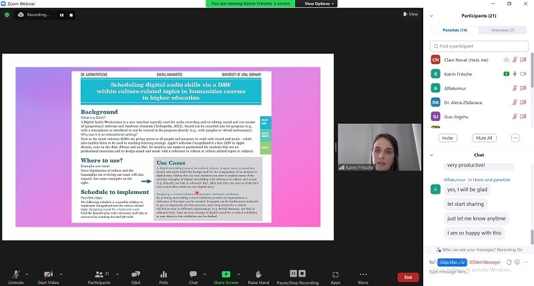The height and width of the screenshot is (286, 534).
Task: Switch to the Attendees tab
Action: tap(503, 30)
